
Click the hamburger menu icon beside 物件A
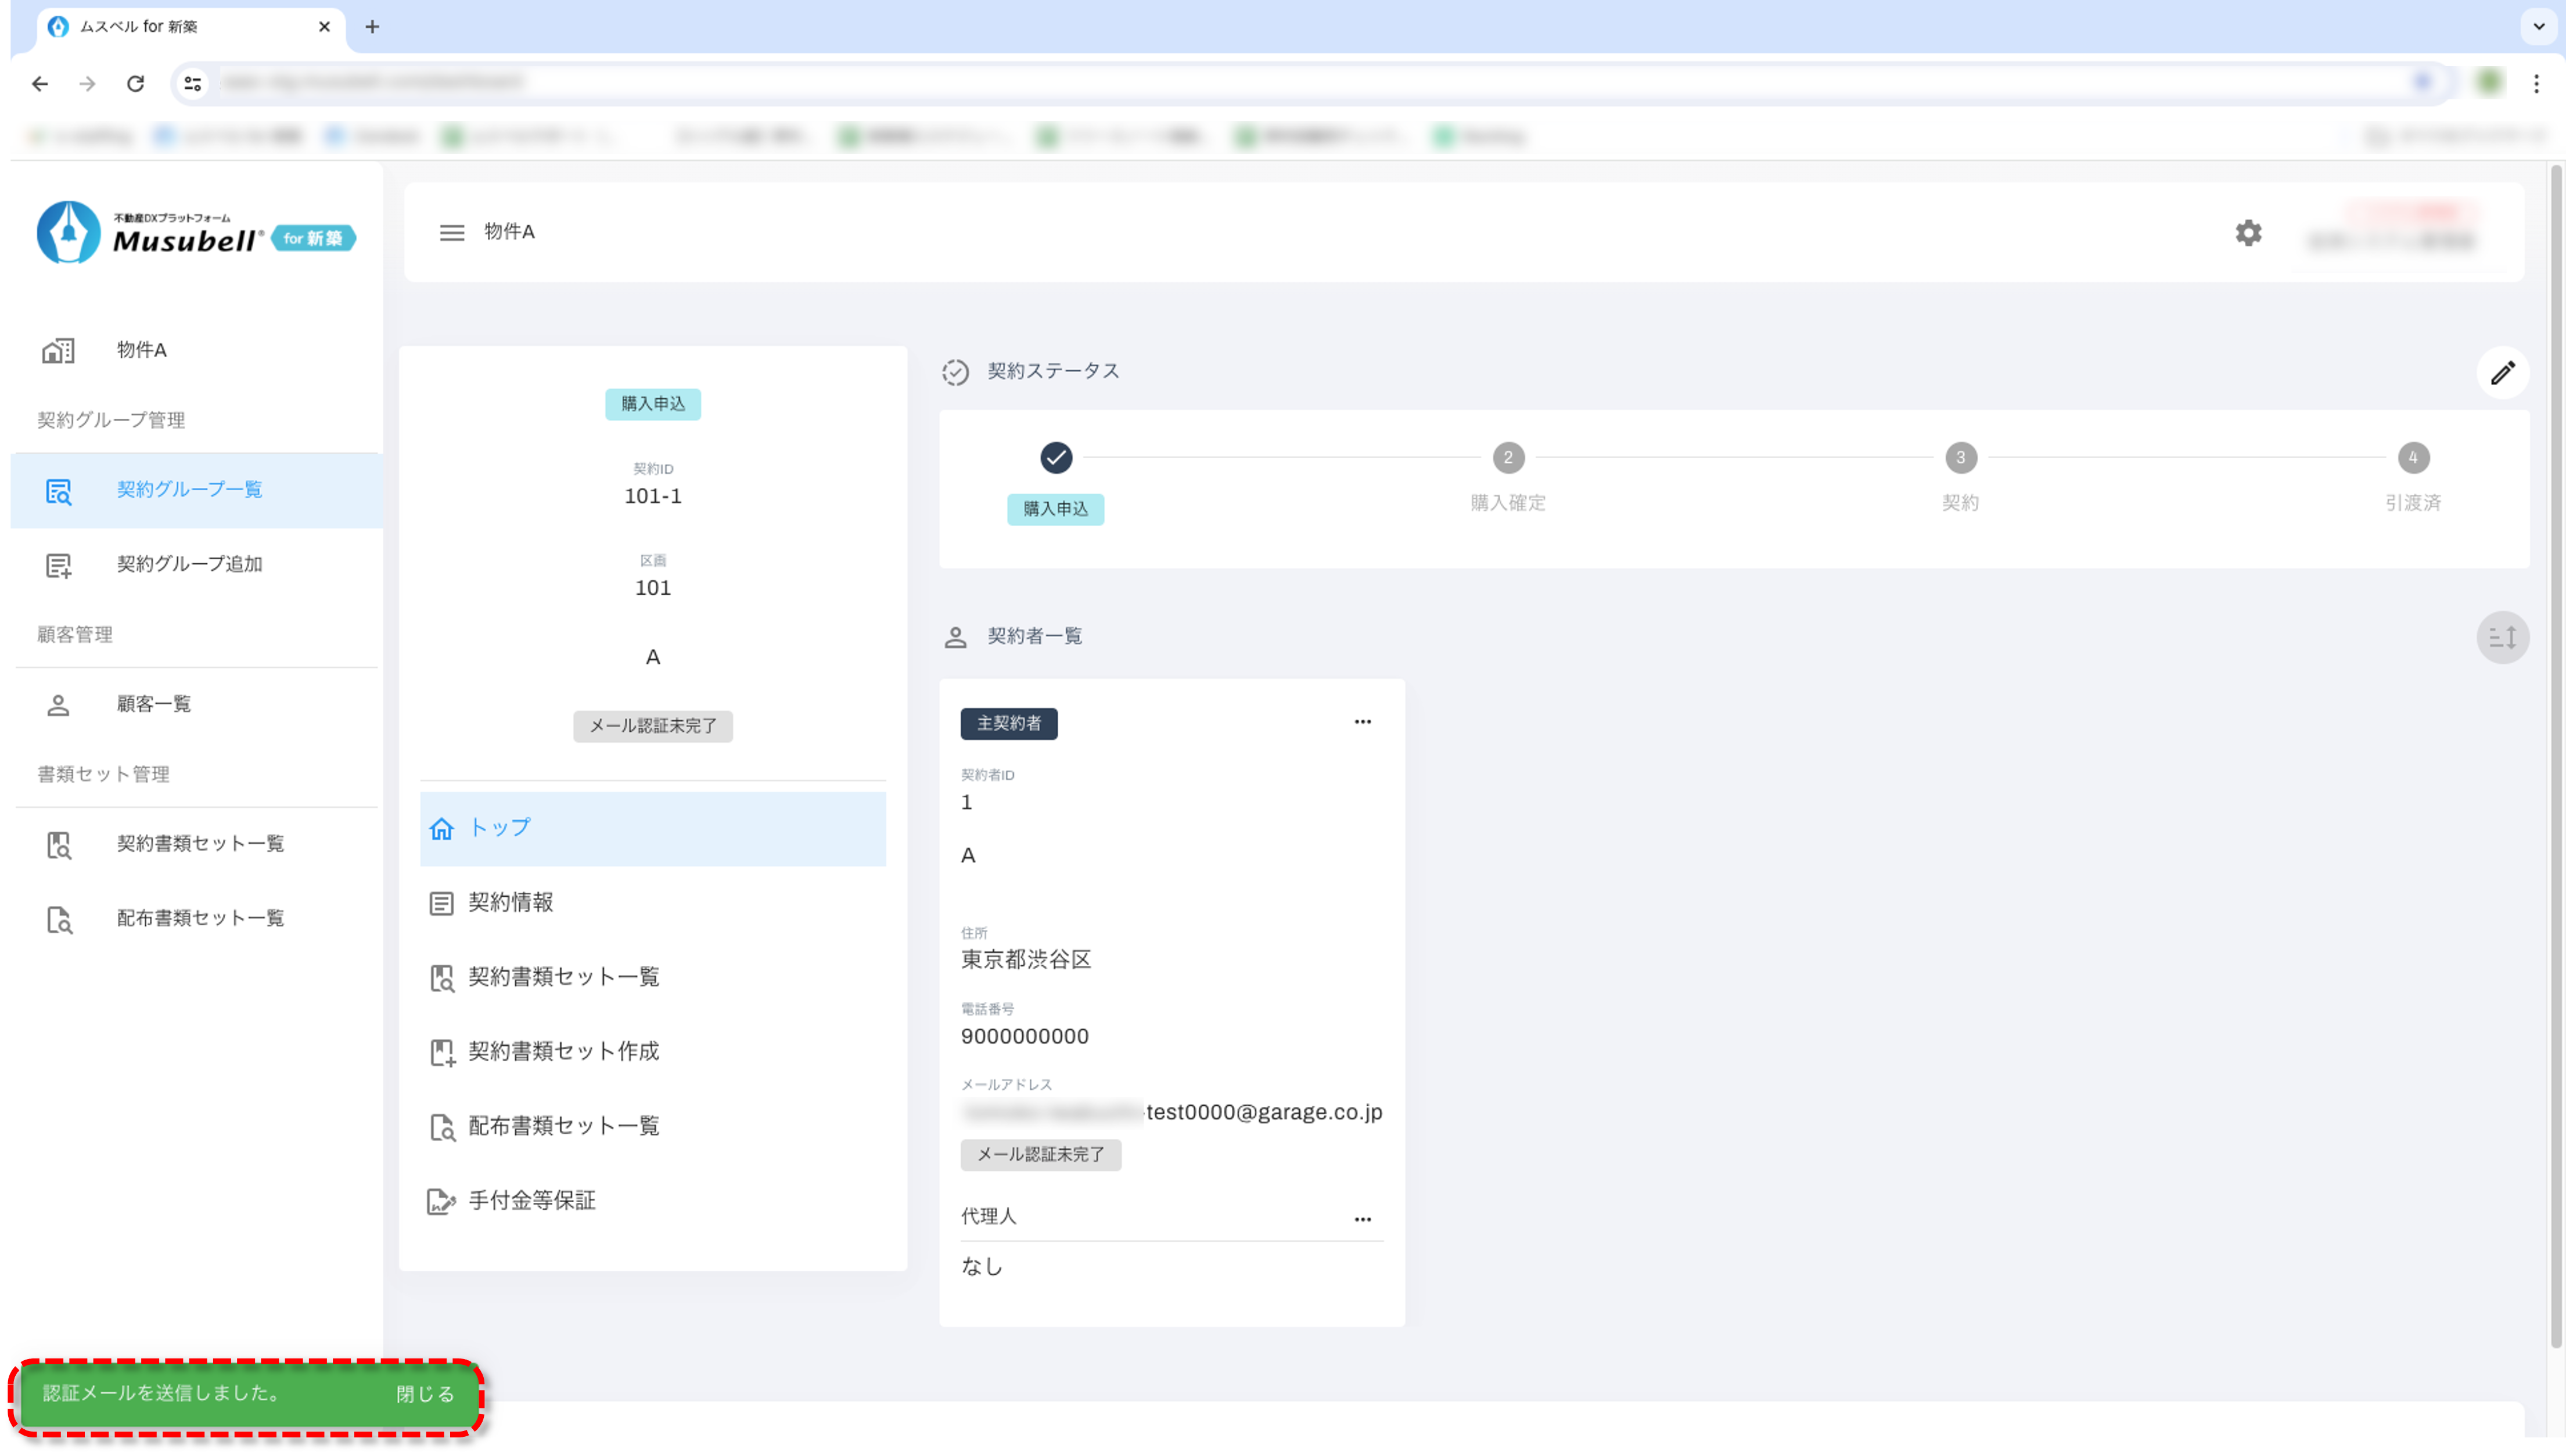452,233
